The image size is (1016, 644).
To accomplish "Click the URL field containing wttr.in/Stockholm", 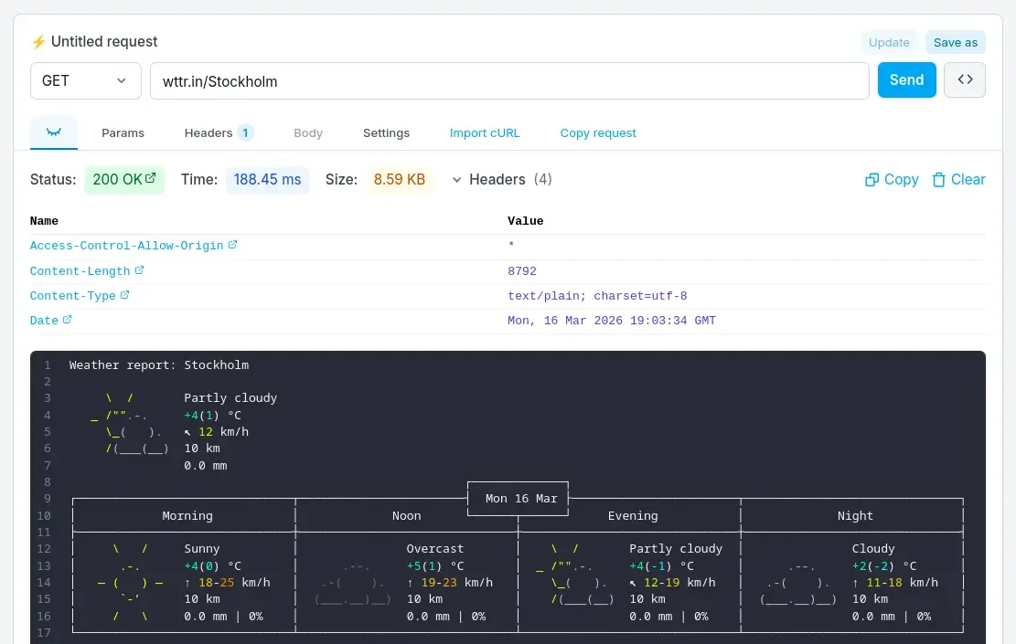I will (508, 80).
